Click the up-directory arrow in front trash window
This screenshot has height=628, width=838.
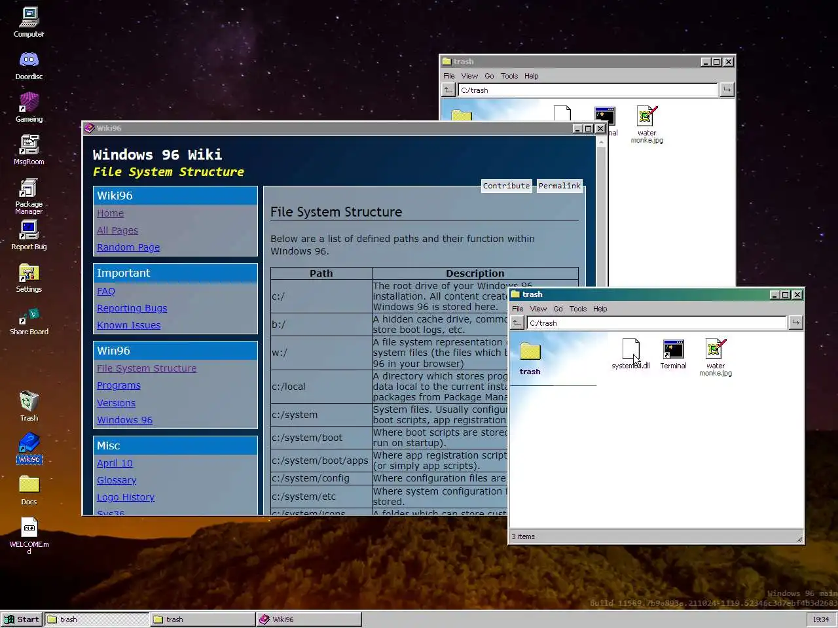517,323
